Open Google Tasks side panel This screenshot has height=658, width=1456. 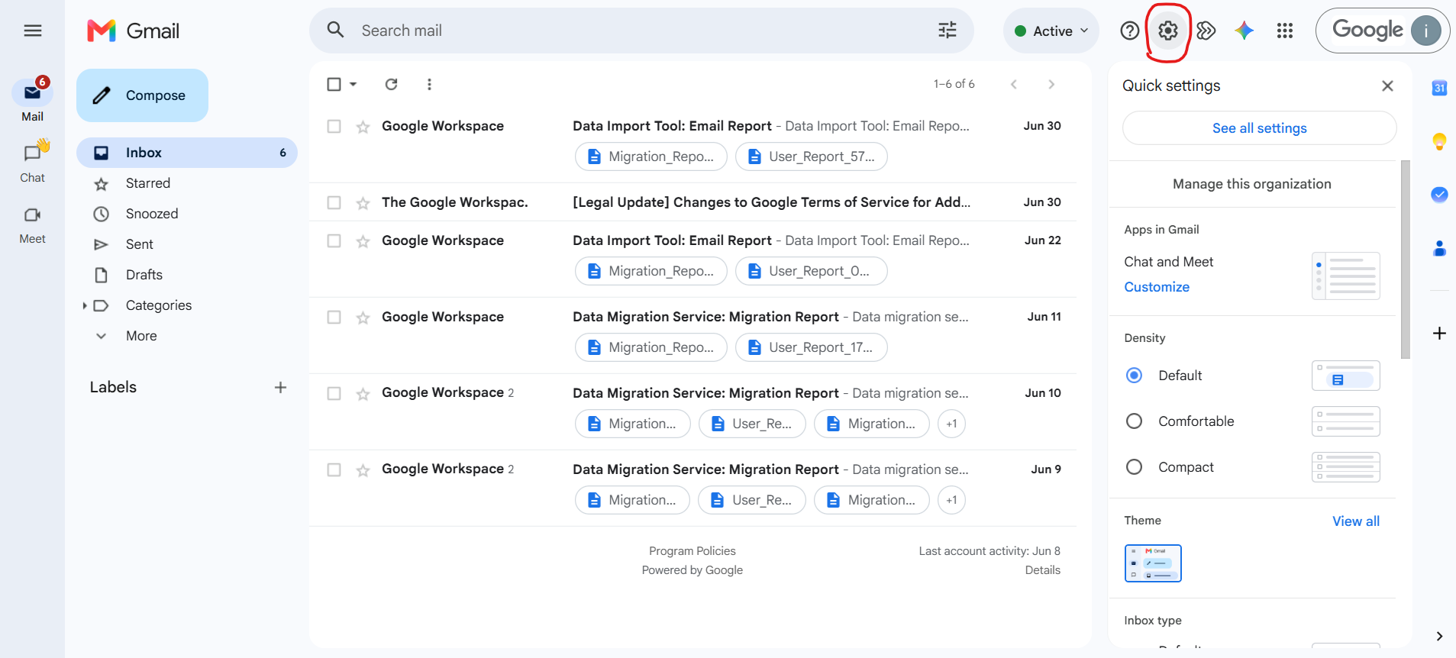pos(1439,195)
